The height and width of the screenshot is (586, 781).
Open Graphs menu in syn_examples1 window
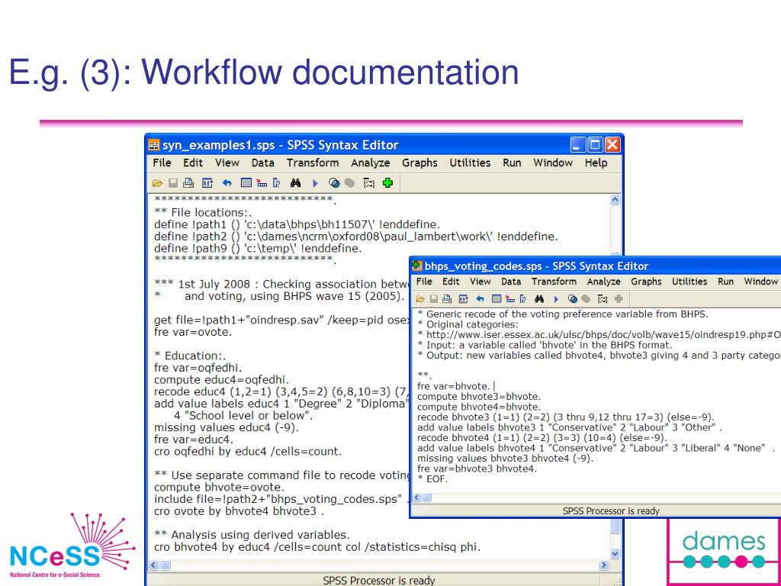pos(420,163)
